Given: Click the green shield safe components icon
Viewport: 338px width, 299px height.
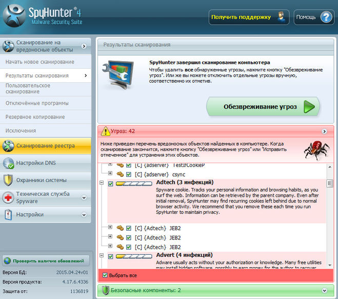Looking at the screenshot, I should tap(106, 290).
